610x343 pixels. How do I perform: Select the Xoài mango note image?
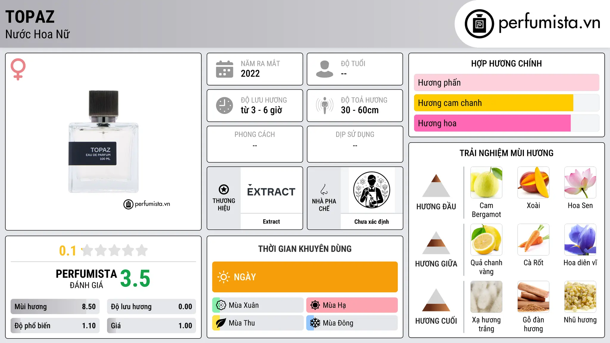(533, 183)
